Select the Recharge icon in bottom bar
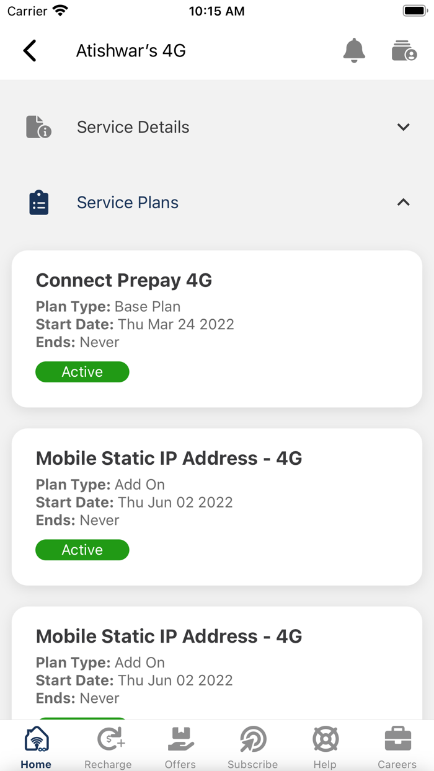434x771 pixels. click(x=108, y=739)
